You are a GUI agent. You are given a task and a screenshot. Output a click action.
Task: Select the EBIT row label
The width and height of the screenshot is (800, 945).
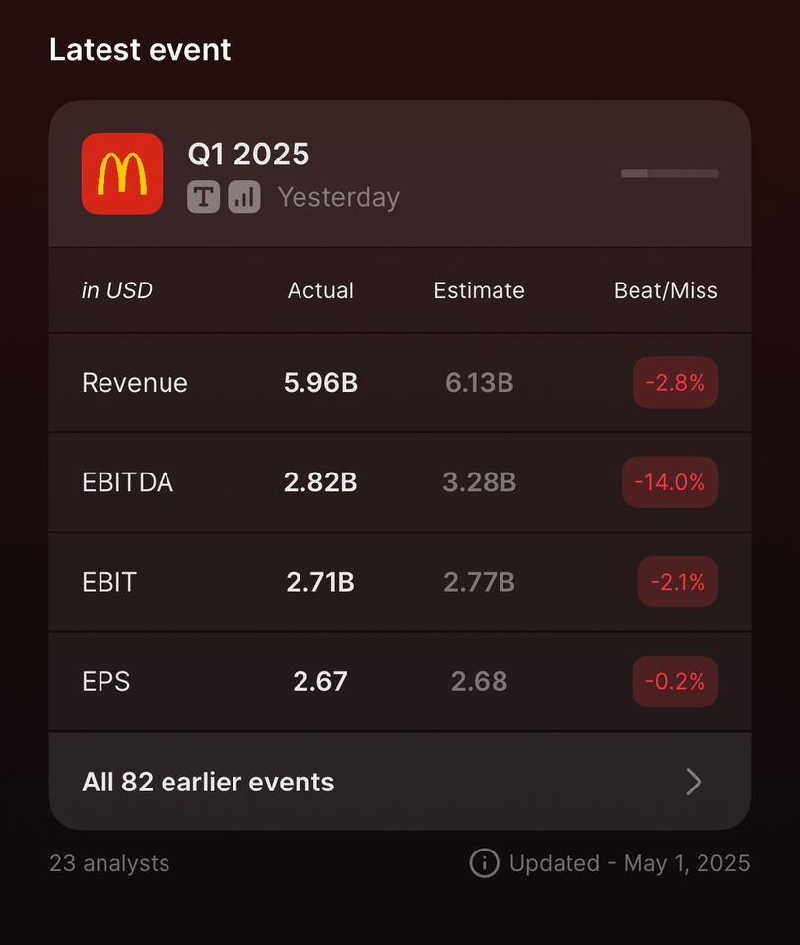109,582
